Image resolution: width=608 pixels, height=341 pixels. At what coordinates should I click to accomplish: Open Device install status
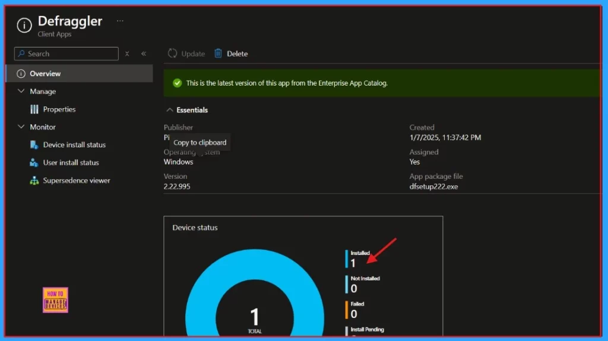pyautogui.click(x=74, y=145)
